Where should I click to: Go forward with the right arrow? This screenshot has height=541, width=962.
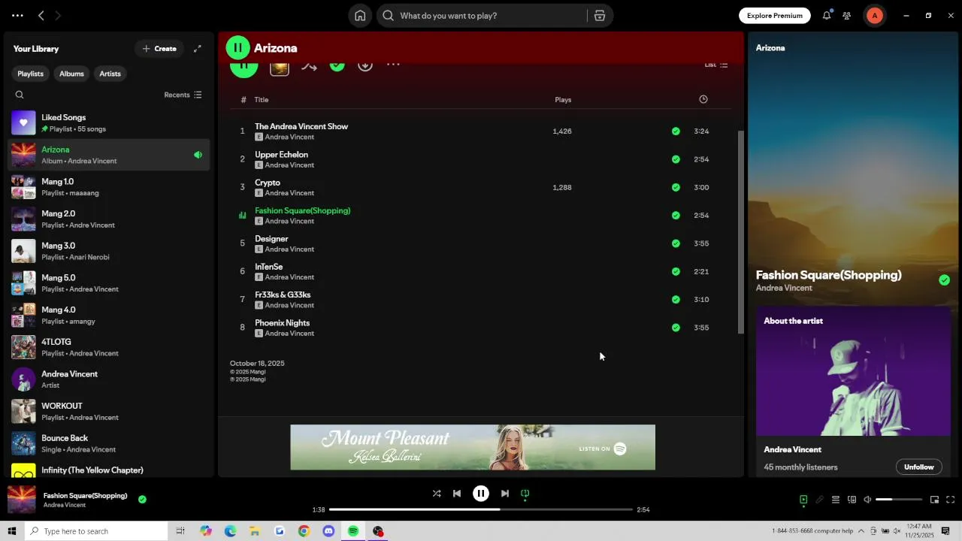point(58,16)
